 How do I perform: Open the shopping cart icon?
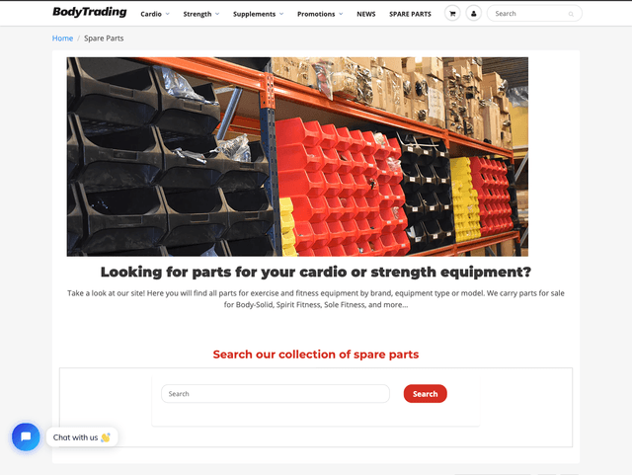[x=452, y=13]
